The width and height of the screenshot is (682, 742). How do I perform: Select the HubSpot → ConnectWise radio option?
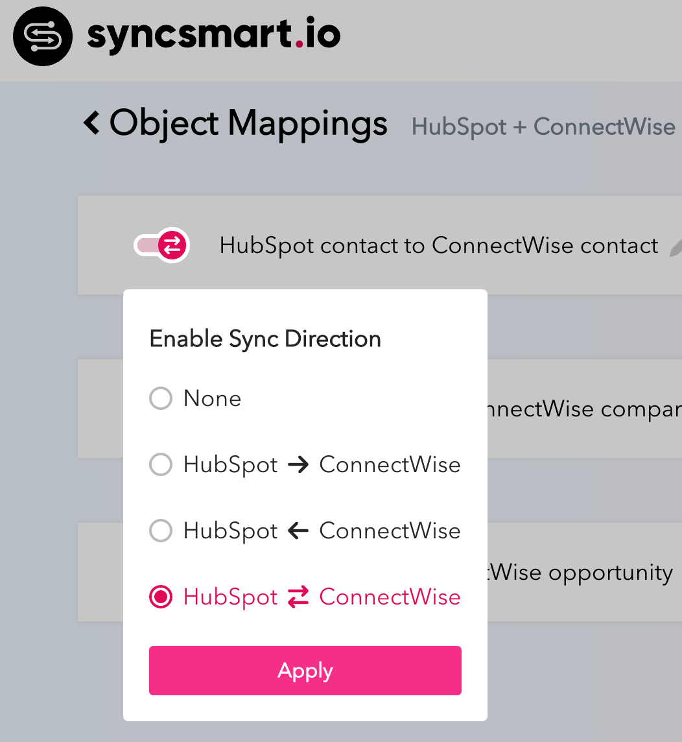coord(161,464)
